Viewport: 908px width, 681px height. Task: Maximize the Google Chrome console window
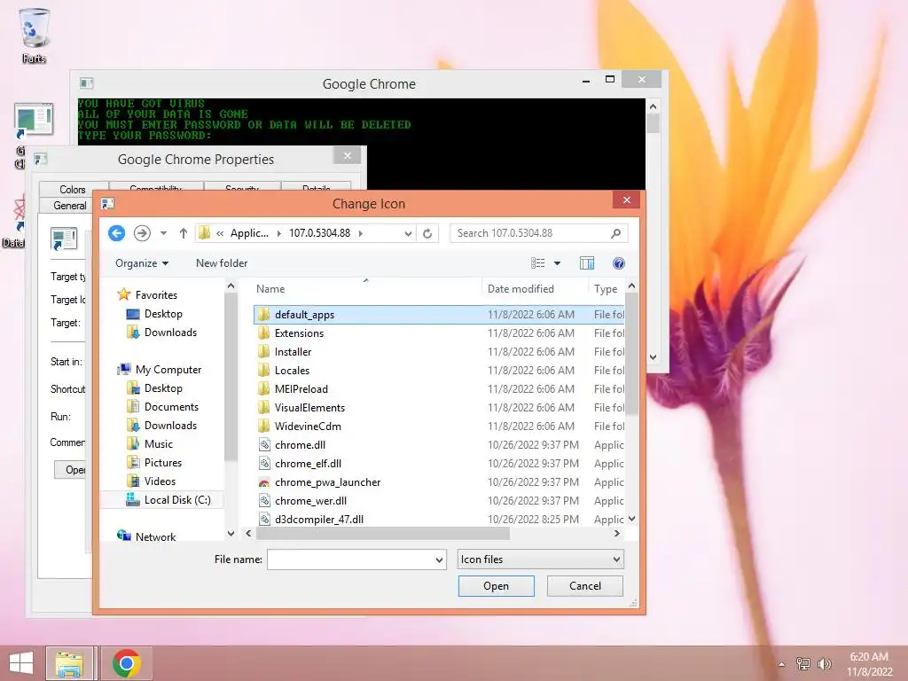[610, 79]
